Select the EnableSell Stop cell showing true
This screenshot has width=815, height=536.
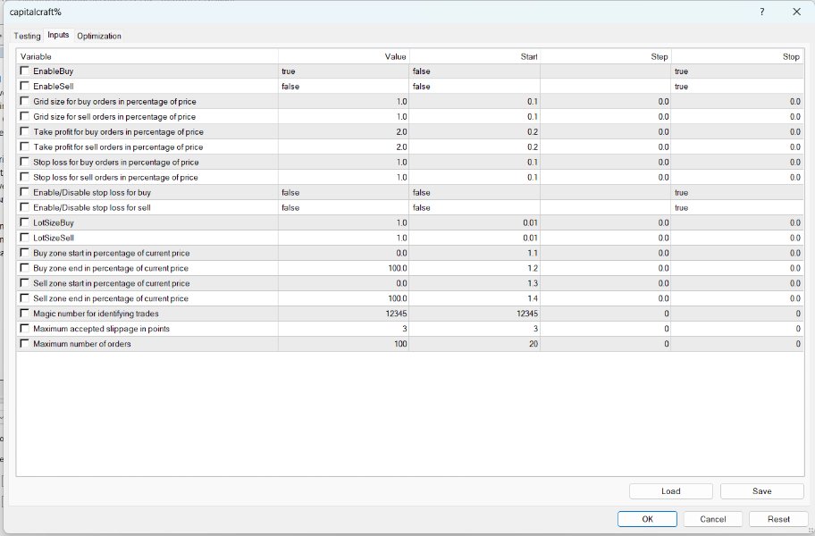pyautogui.click(x=737, y=87)
